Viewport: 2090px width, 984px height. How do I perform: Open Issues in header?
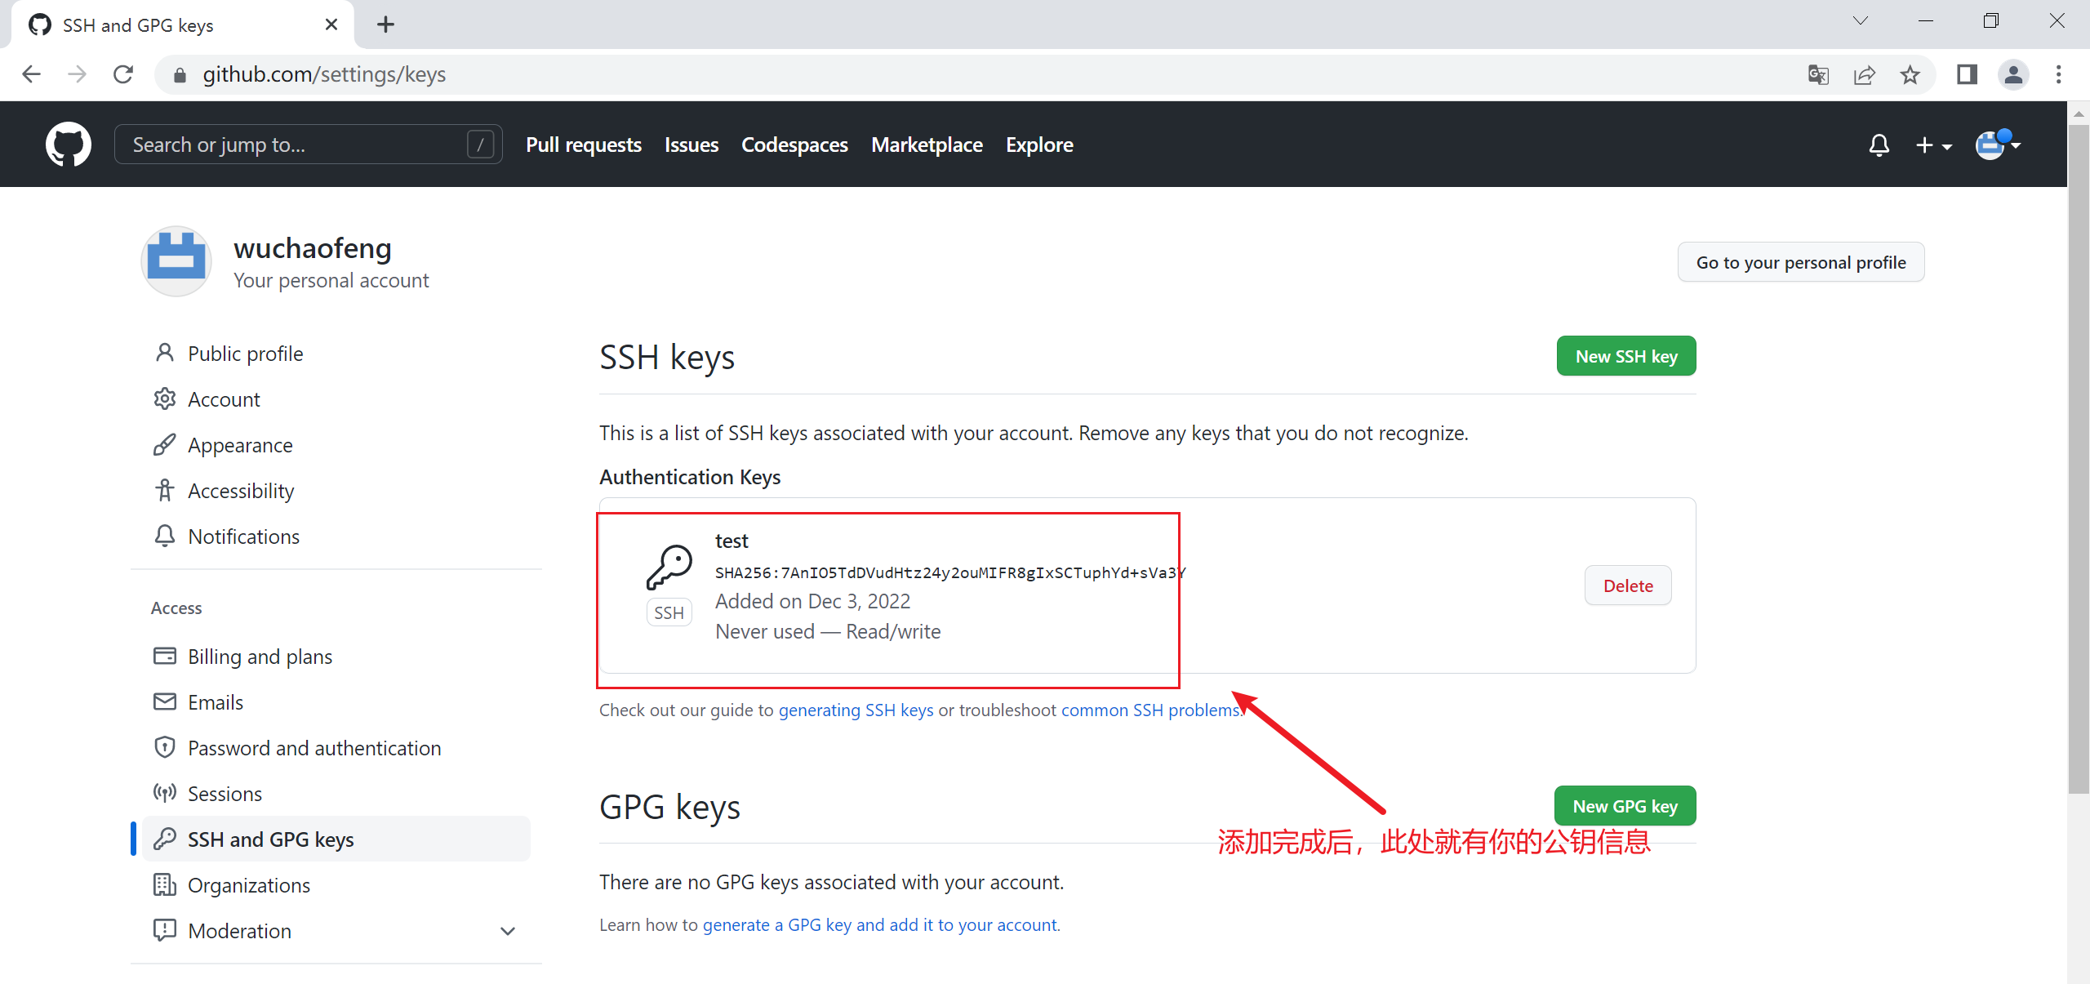691,145
